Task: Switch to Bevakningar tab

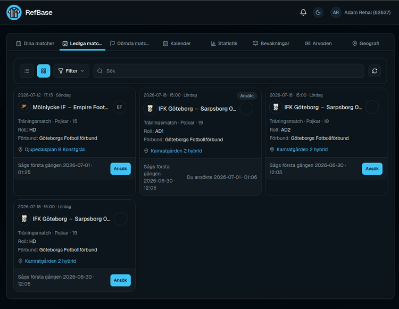Action: coord(271,44)
